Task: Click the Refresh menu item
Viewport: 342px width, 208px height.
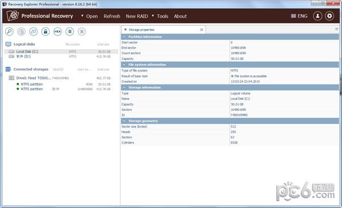Action: [x=112, y=16]
